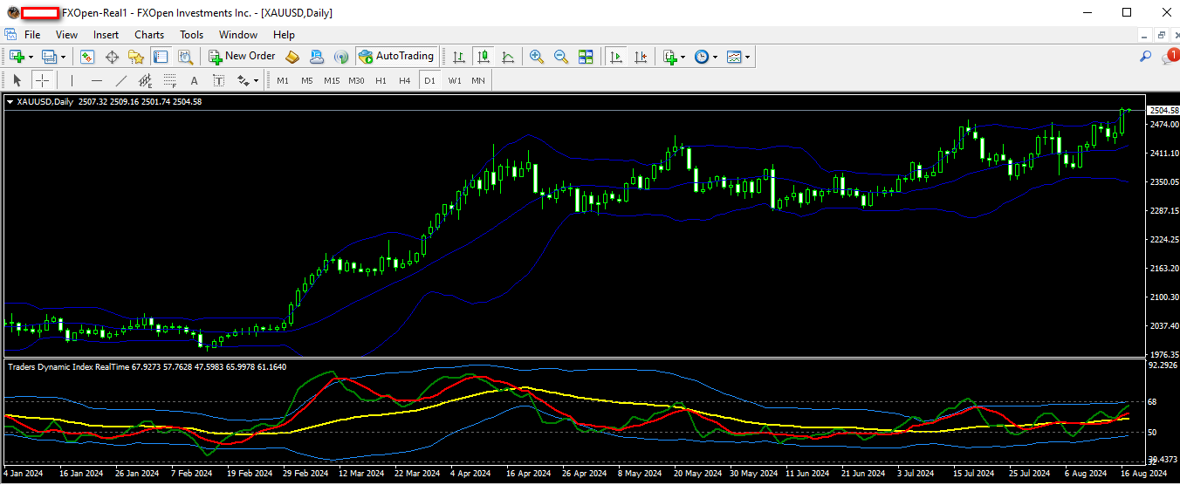Open the Templates icon

click(x=734, y=57)
